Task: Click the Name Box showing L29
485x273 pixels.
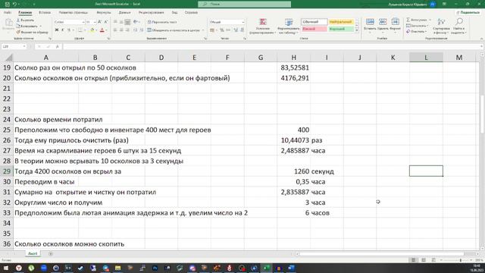Action: point(14,46)
